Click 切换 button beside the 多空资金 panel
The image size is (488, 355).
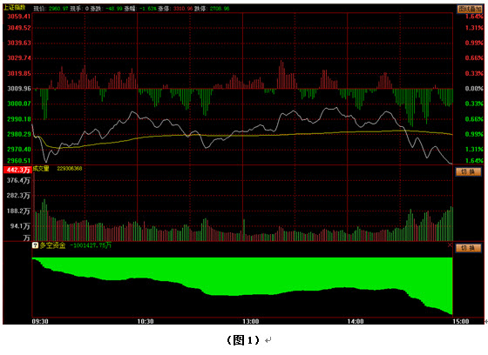469,248
